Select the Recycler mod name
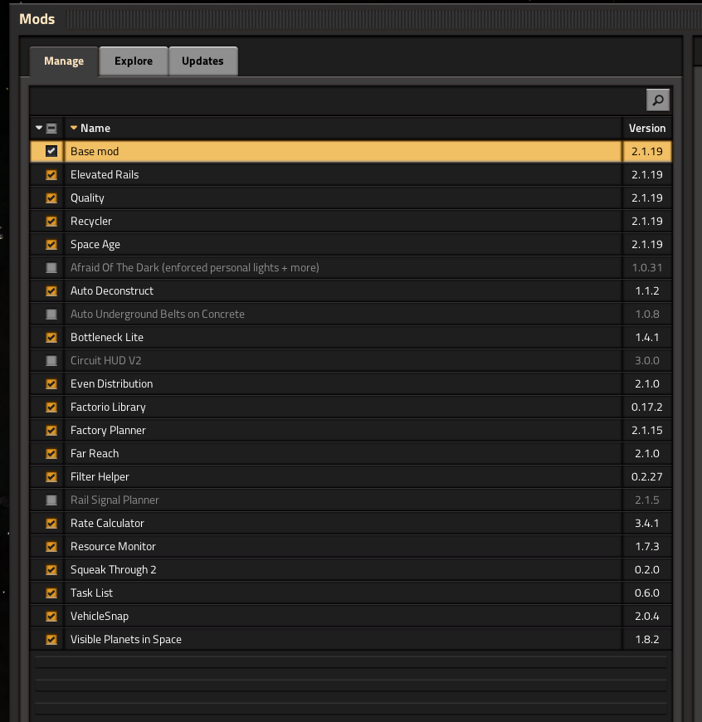Image resolution: width=702 pixels, height=722 pixels. click(91, 222)
